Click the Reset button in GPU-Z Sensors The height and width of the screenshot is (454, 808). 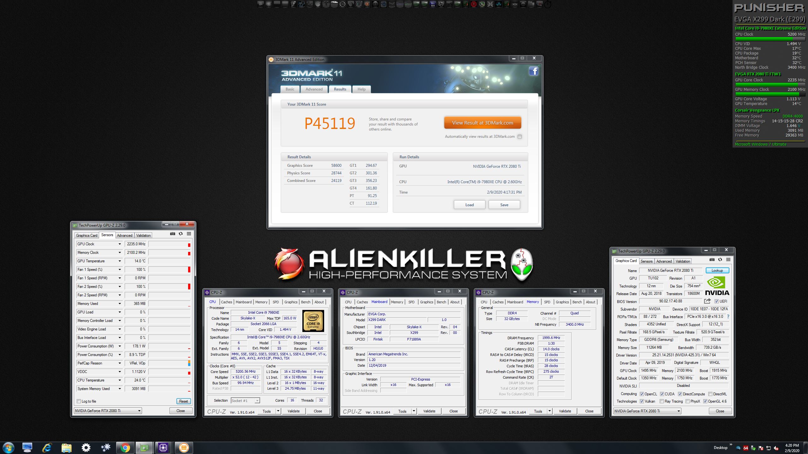tap(183, 401)
